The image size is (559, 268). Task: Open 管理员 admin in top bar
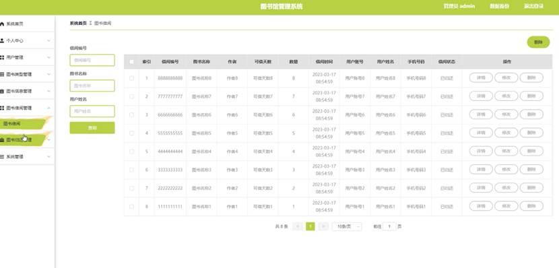tap(459, 6)
